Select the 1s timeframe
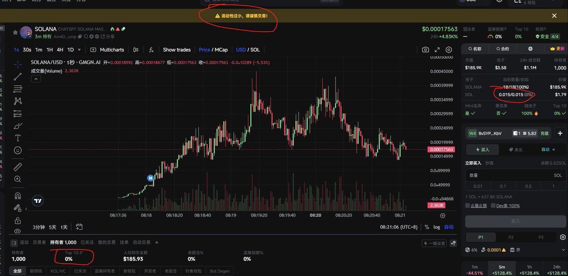The image size is (568, 276). (x=16, y=50)
